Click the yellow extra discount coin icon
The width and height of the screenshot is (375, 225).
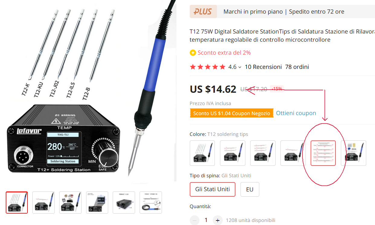193,53
